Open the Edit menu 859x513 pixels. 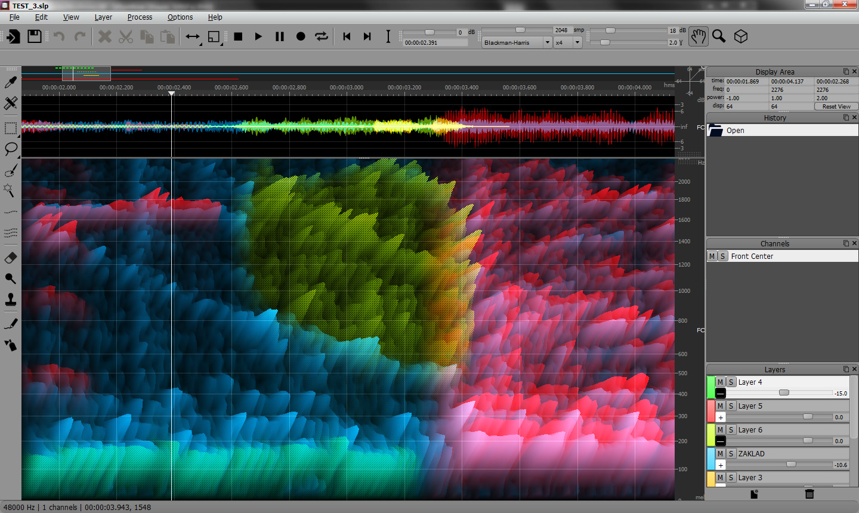(41, 17)
